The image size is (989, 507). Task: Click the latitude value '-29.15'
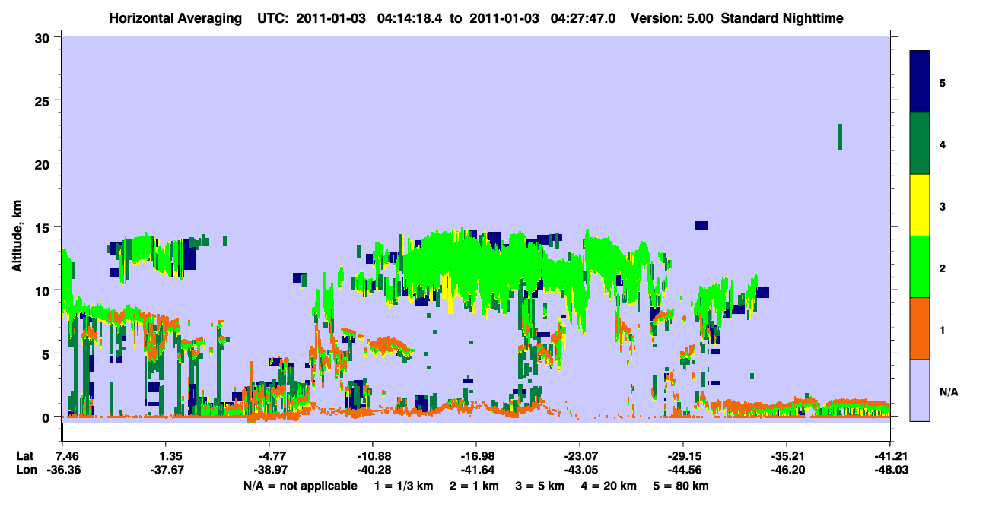683,456
